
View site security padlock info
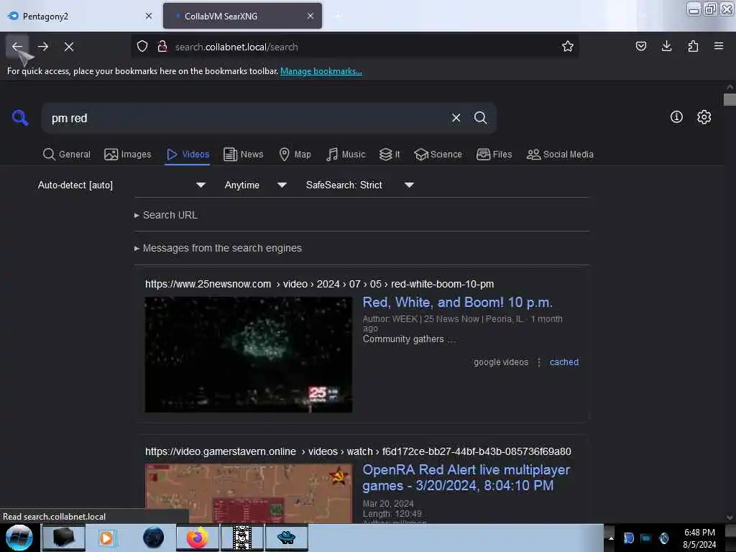[162, 47]
